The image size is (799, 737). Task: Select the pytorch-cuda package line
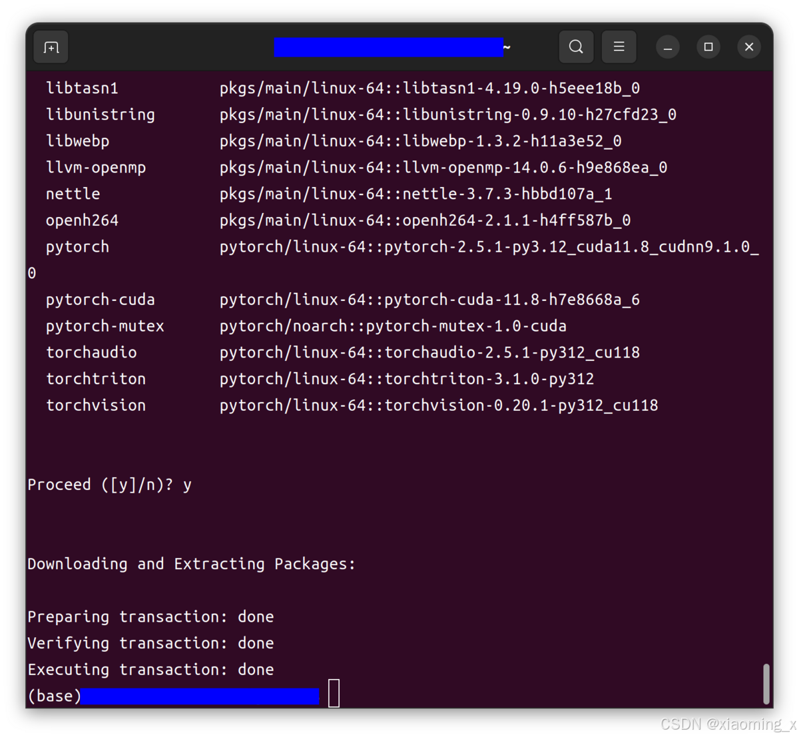click(100, 299)
